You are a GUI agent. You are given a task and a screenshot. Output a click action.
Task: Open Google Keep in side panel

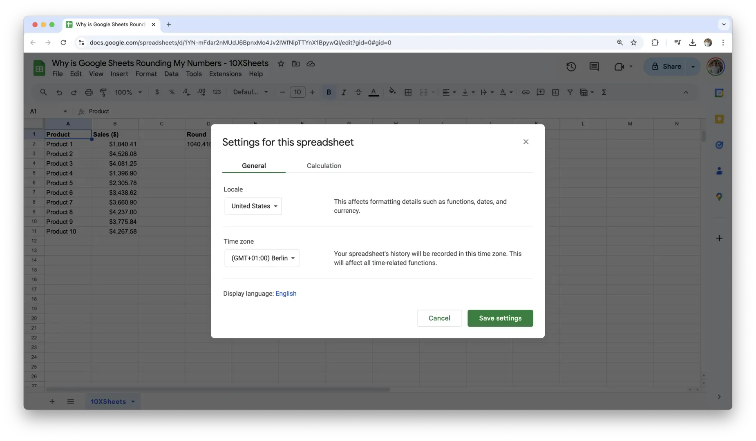tap(719, 119)
